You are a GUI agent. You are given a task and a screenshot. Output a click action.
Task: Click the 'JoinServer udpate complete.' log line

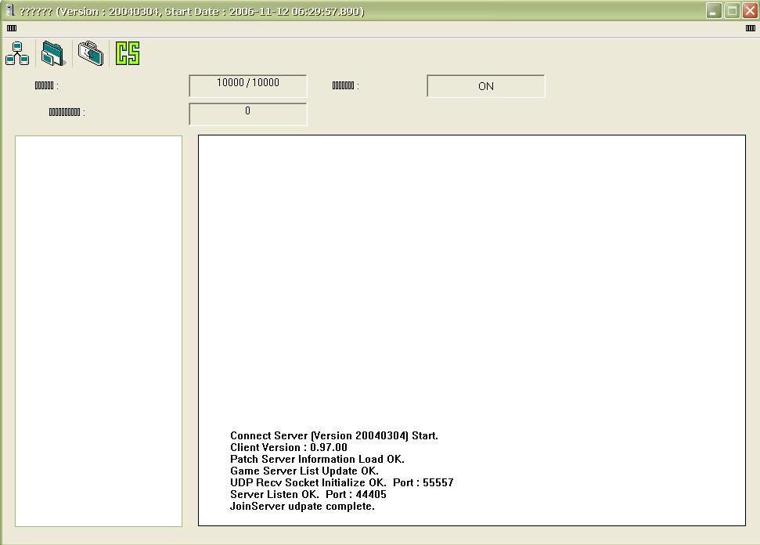302,507
